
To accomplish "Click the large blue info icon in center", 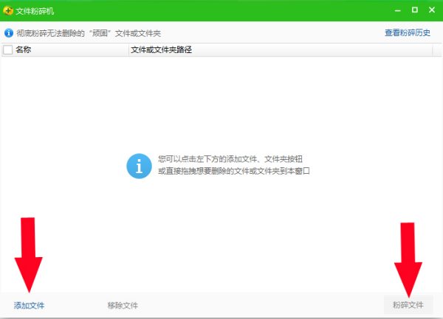I will (x=139, y=166).
